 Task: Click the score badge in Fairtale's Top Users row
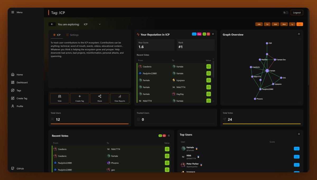[x=297, y=149]
